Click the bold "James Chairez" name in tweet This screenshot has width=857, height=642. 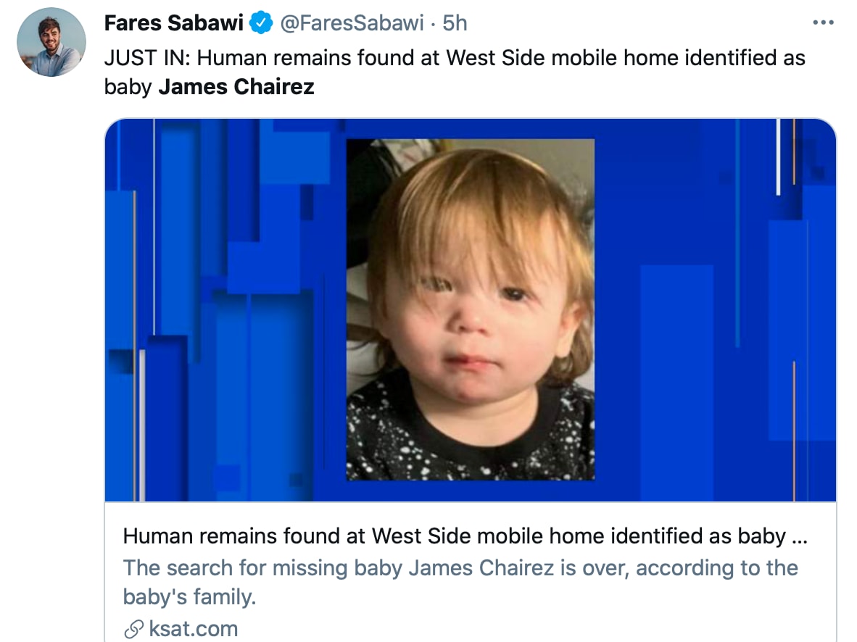click(x=236, y=87)
